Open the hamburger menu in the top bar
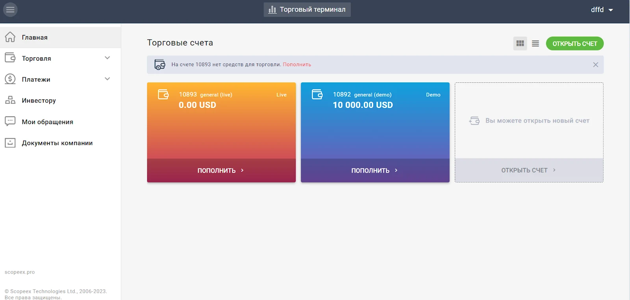 point(10,9)
